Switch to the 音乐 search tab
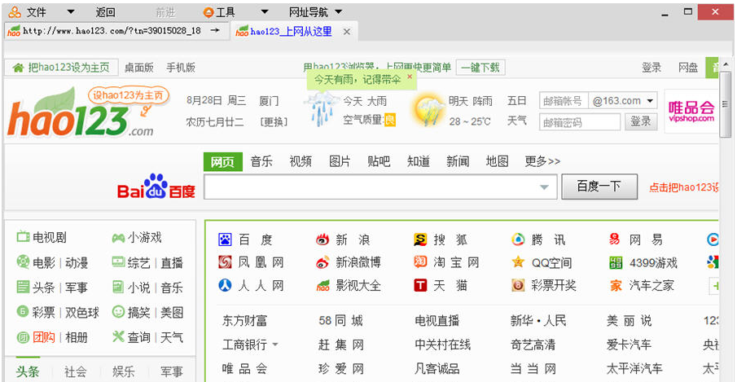Image resolution: width=737 pixels, height=382 pixels. click(261, 161)
